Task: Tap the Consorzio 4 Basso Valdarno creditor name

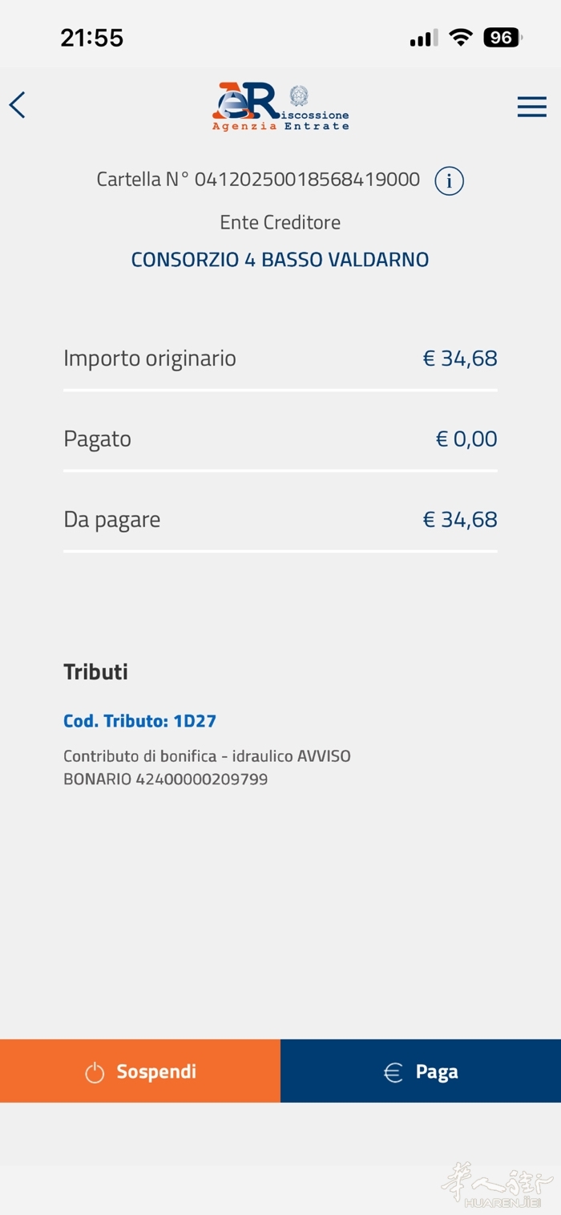Action: (280, 260)
